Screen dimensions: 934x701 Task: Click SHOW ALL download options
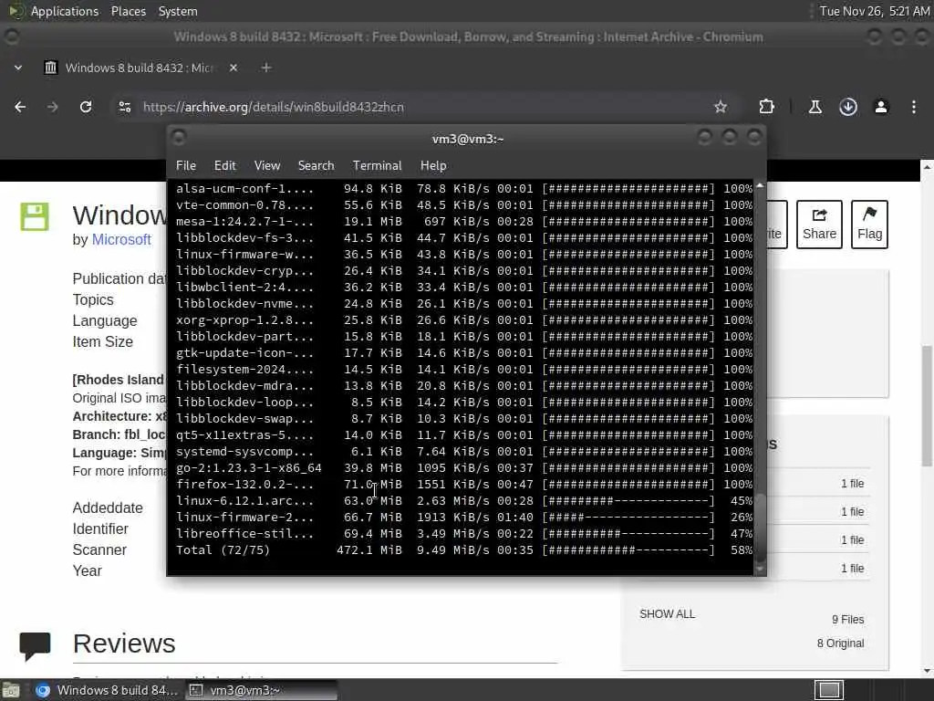tap(667, 614)
